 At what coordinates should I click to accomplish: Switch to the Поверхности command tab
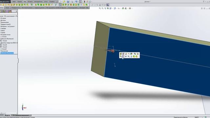pos(16,8)
